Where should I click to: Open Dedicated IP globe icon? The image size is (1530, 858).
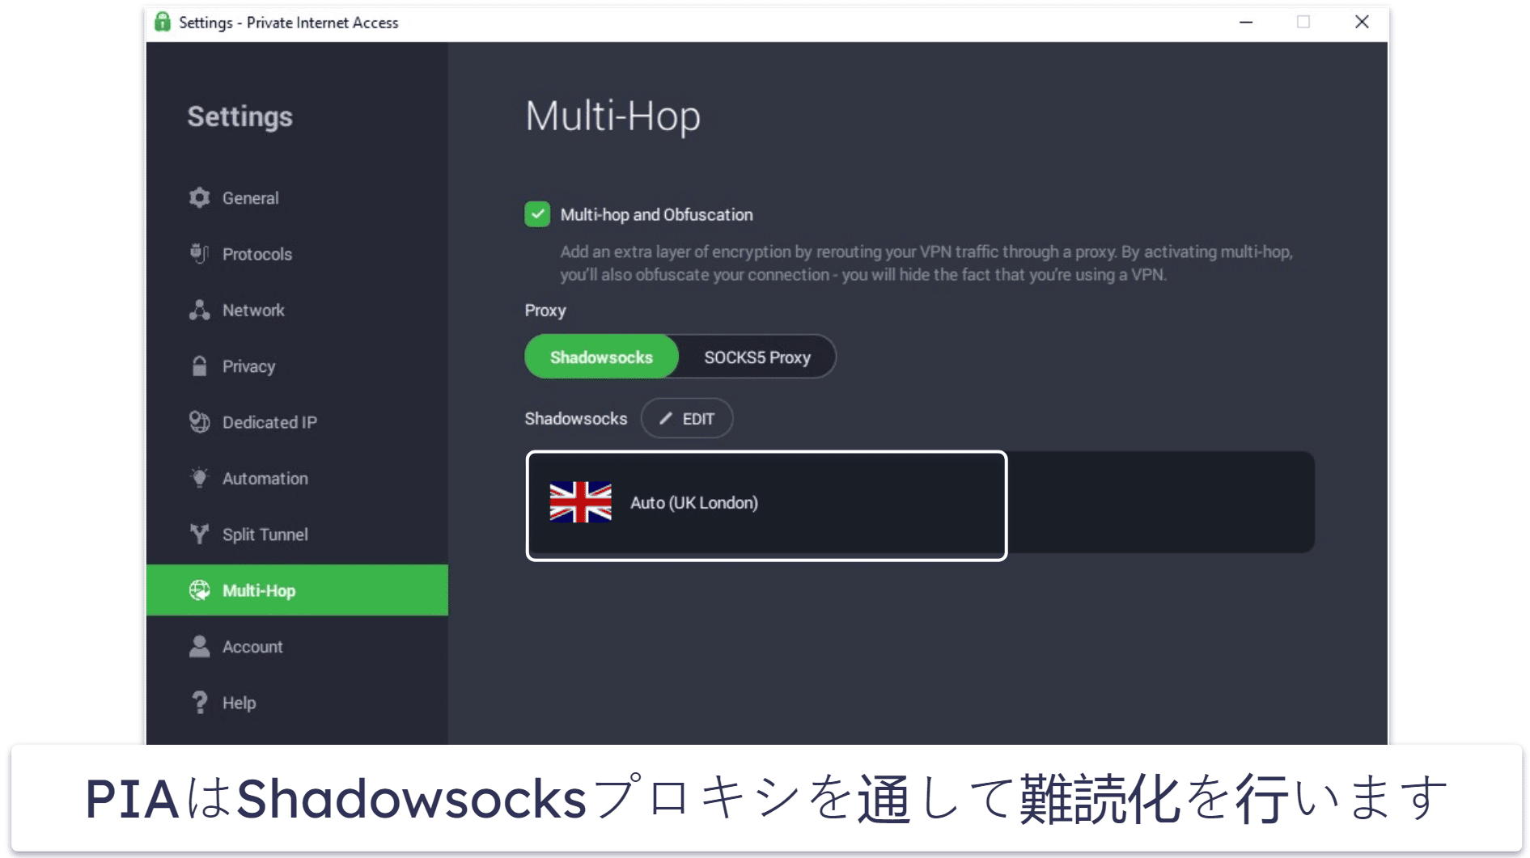pos(199,422)
